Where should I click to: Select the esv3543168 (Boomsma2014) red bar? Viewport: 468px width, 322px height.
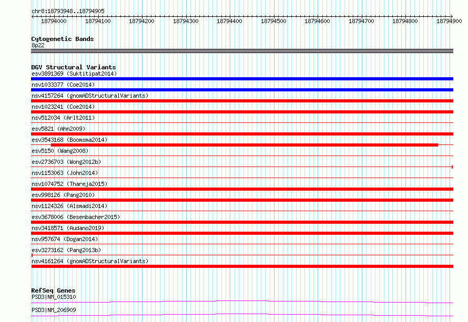(x=245, y=145)
